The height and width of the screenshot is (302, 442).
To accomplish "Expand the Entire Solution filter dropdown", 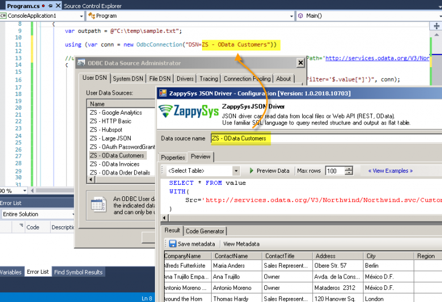I will pyautogui.click(x=73, y=214).
